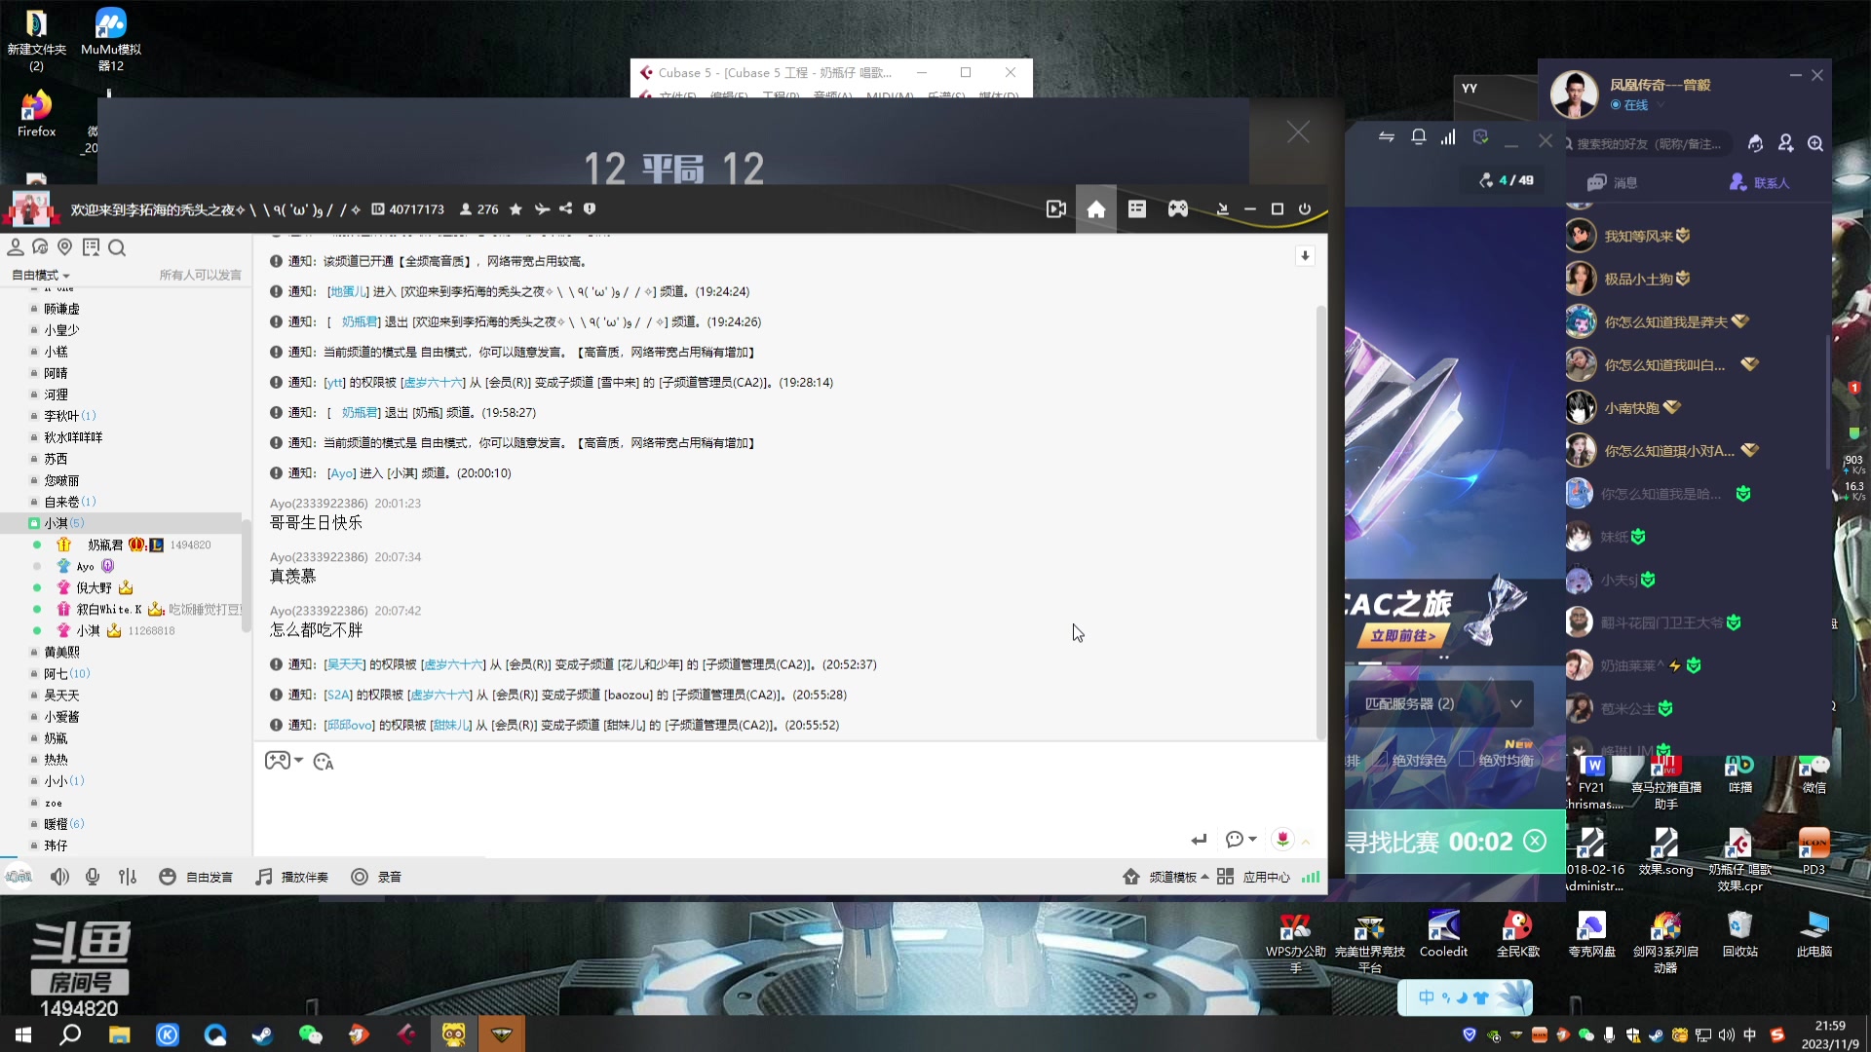
Task: Click the add friend icon
Action: tap(1785, 143)
